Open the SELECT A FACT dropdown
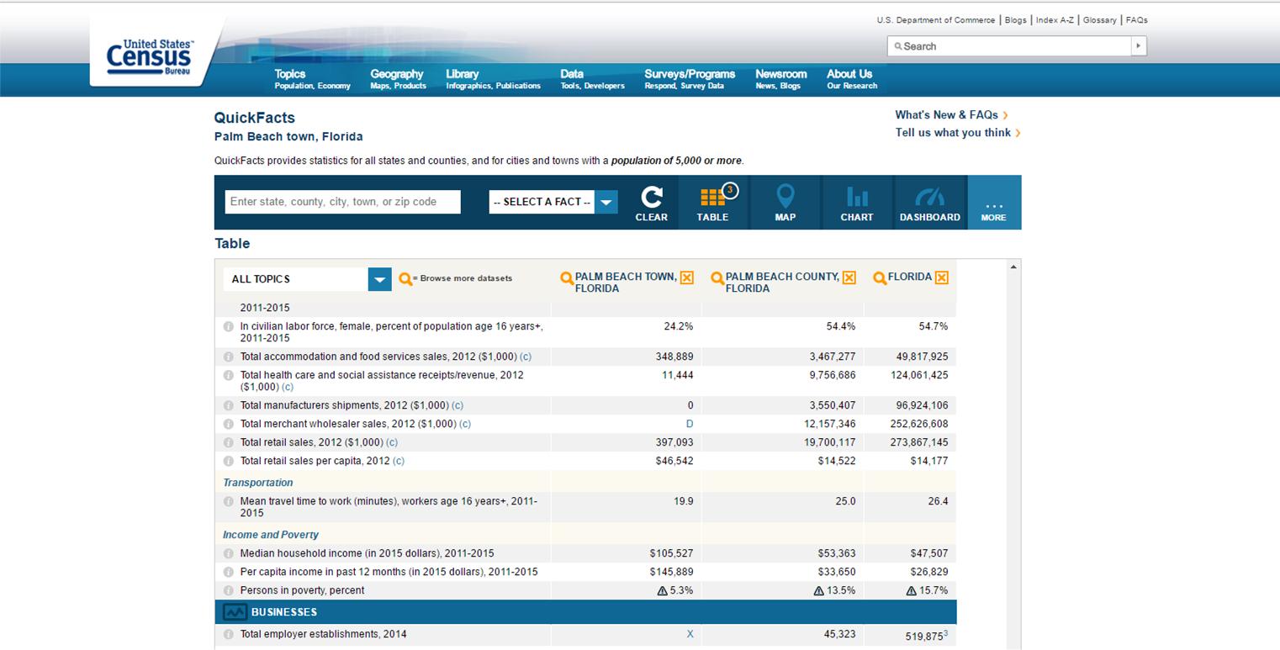1280x650 pixels. 553,202
